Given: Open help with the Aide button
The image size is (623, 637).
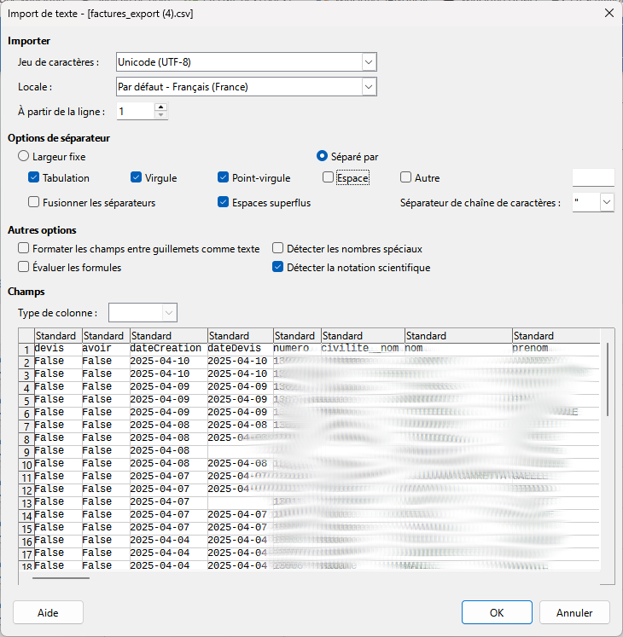Looking at the screenshot, I should tap(48, 612).
